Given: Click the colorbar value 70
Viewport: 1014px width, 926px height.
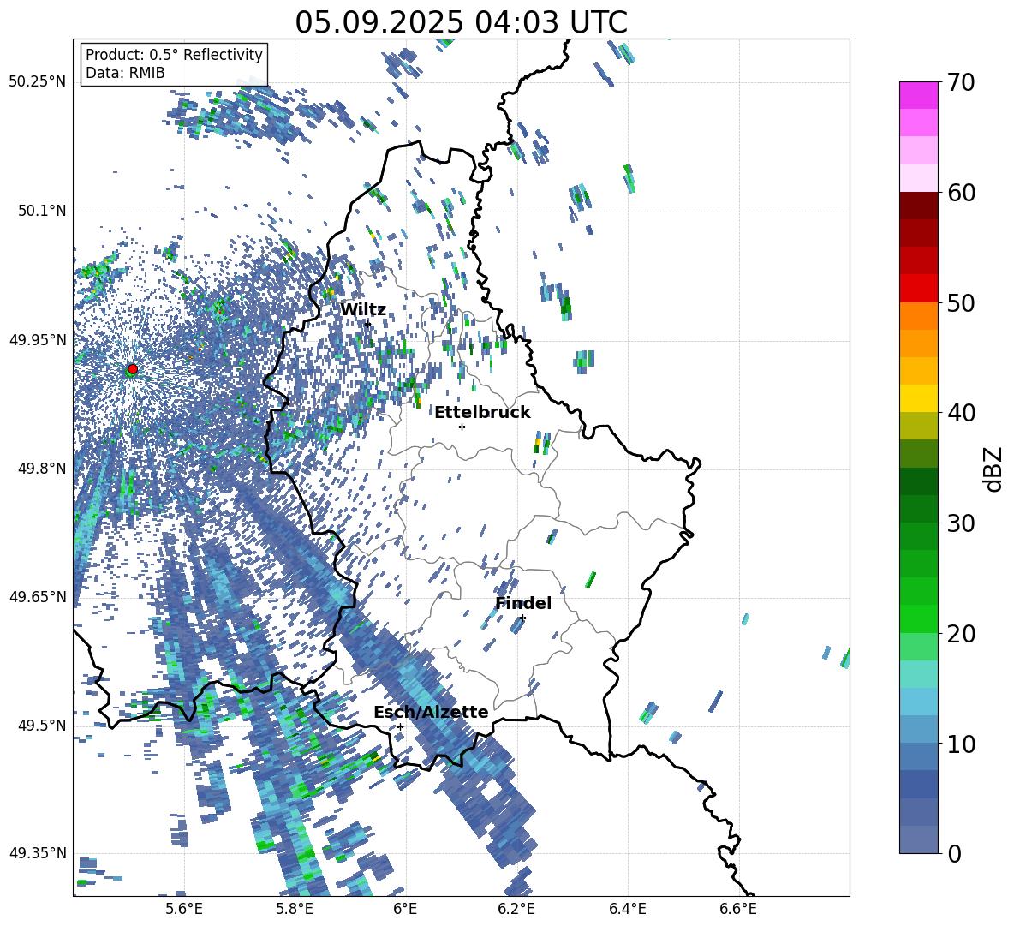Looking at the screenshot, I should pyautogui.click(x=961, y=82).
